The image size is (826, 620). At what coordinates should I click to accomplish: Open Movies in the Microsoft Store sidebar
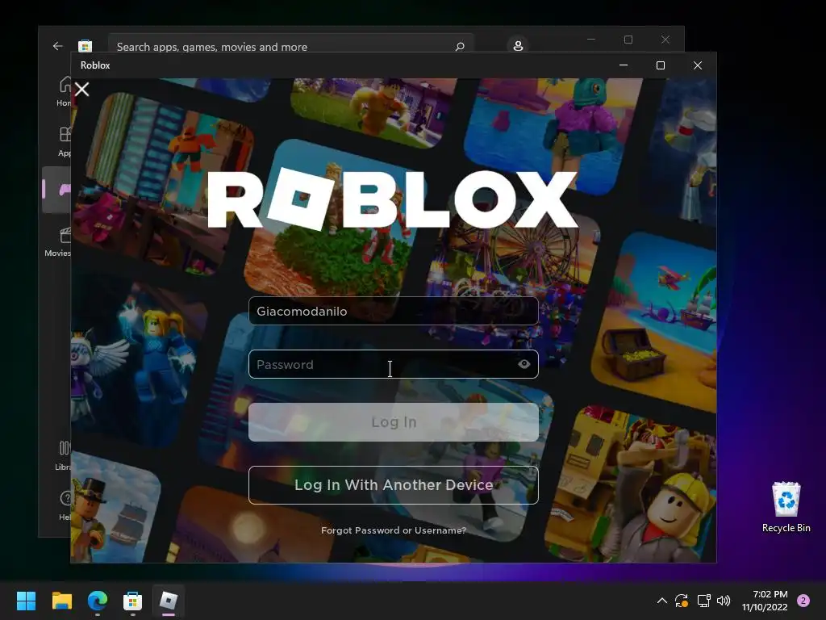click(x=58, y=241)
